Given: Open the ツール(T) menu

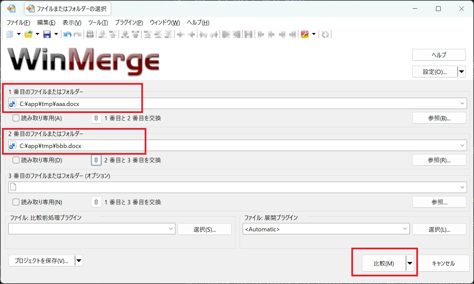Looking at the screenshot, I should click(x=98, y=23).
